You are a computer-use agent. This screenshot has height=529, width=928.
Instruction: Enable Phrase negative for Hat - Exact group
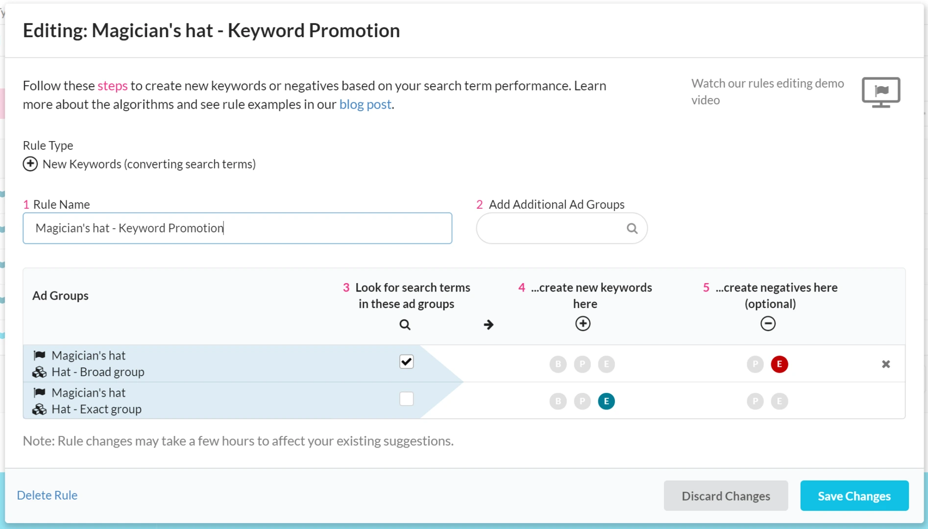755,402
